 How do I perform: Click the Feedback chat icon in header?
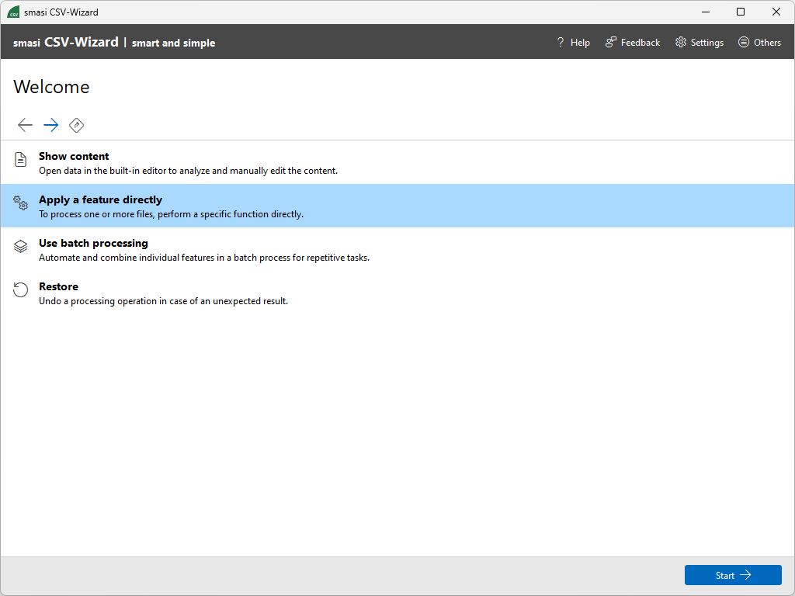(x=609, y=42)
